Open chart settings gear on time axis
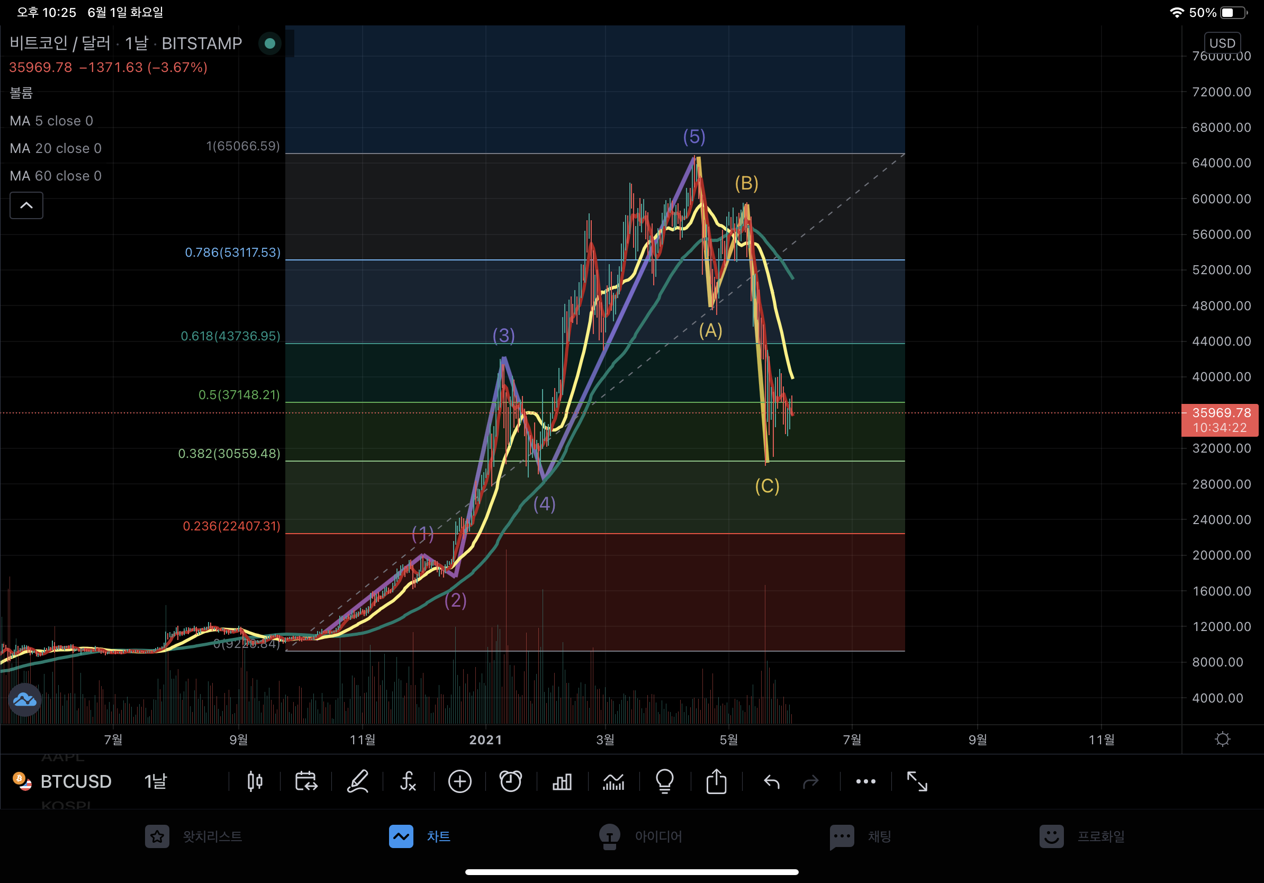This screenshot has width=1264, height=883. [1222, 739]
